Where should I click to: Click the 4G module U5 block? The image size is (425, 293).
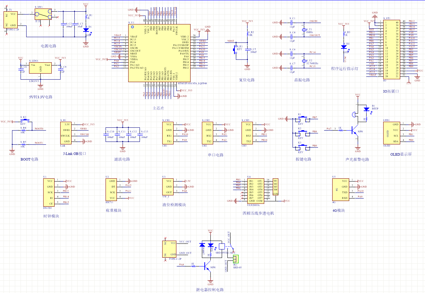340,189
